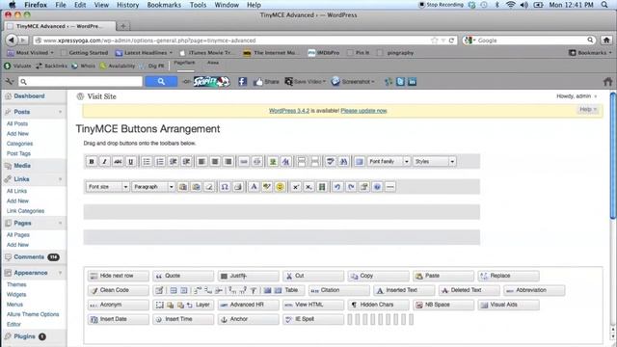Click the TinyMCE Advanced browser tab
617x347 pixels.
point(60,26)
